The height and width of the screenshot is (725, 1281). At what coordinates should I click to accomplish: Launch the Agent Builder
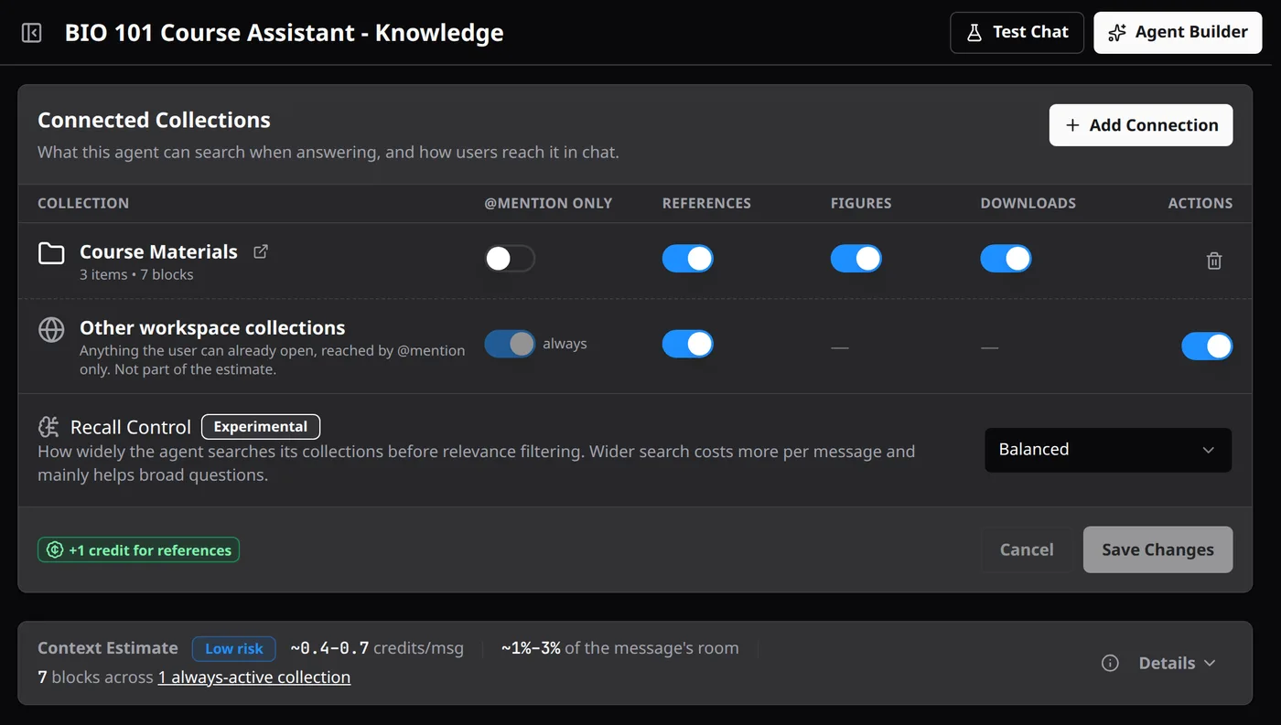pos(1178,32)
